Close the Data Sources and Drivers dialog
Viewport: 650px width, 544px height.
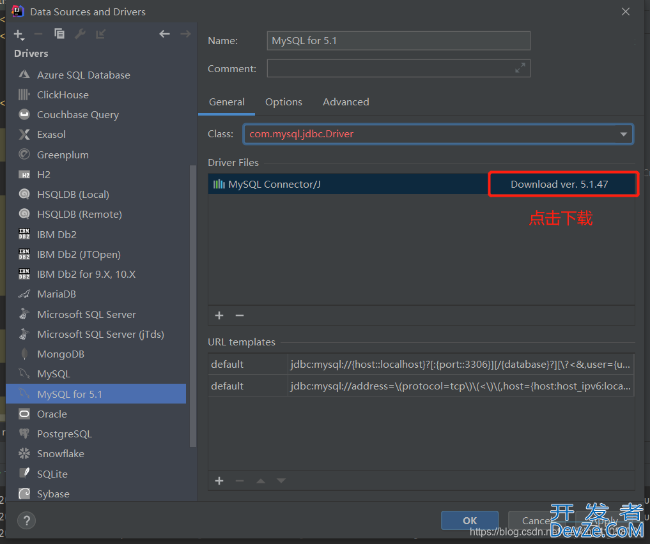pos(626,11)
